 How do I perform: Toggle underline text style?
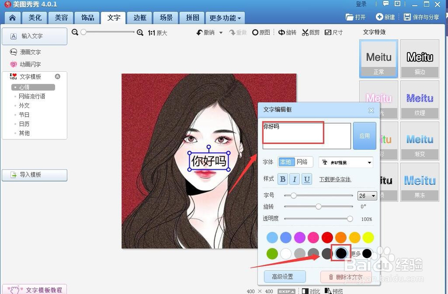pyautogui.click(x=306, y=179)
